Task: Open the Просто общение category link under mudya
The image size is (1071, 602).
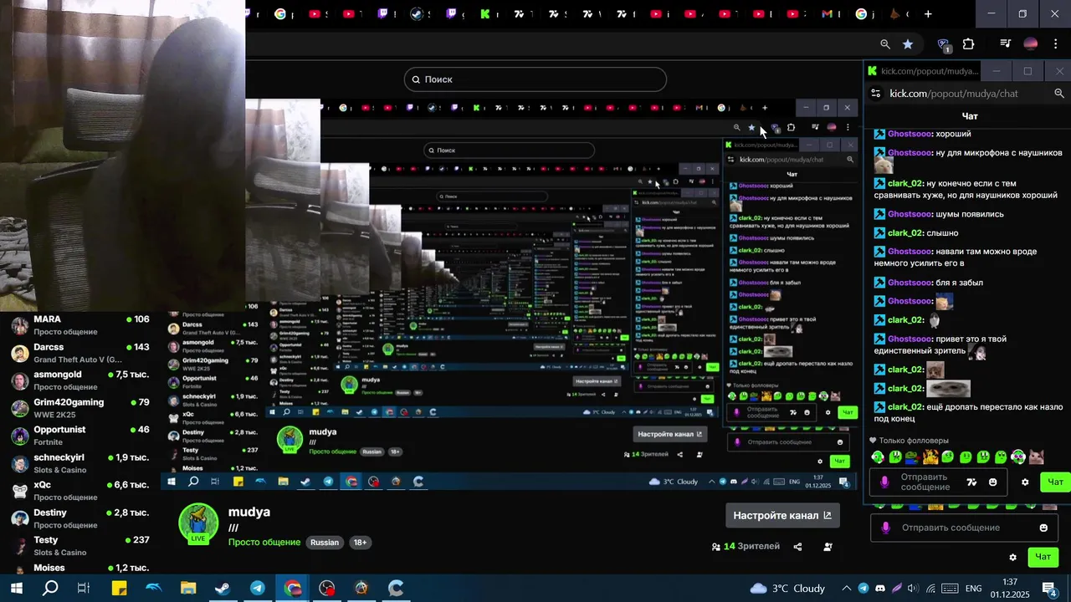Action: click(264, 543)
